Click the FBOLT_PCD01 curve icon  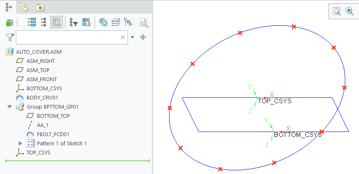click(30, 134)
